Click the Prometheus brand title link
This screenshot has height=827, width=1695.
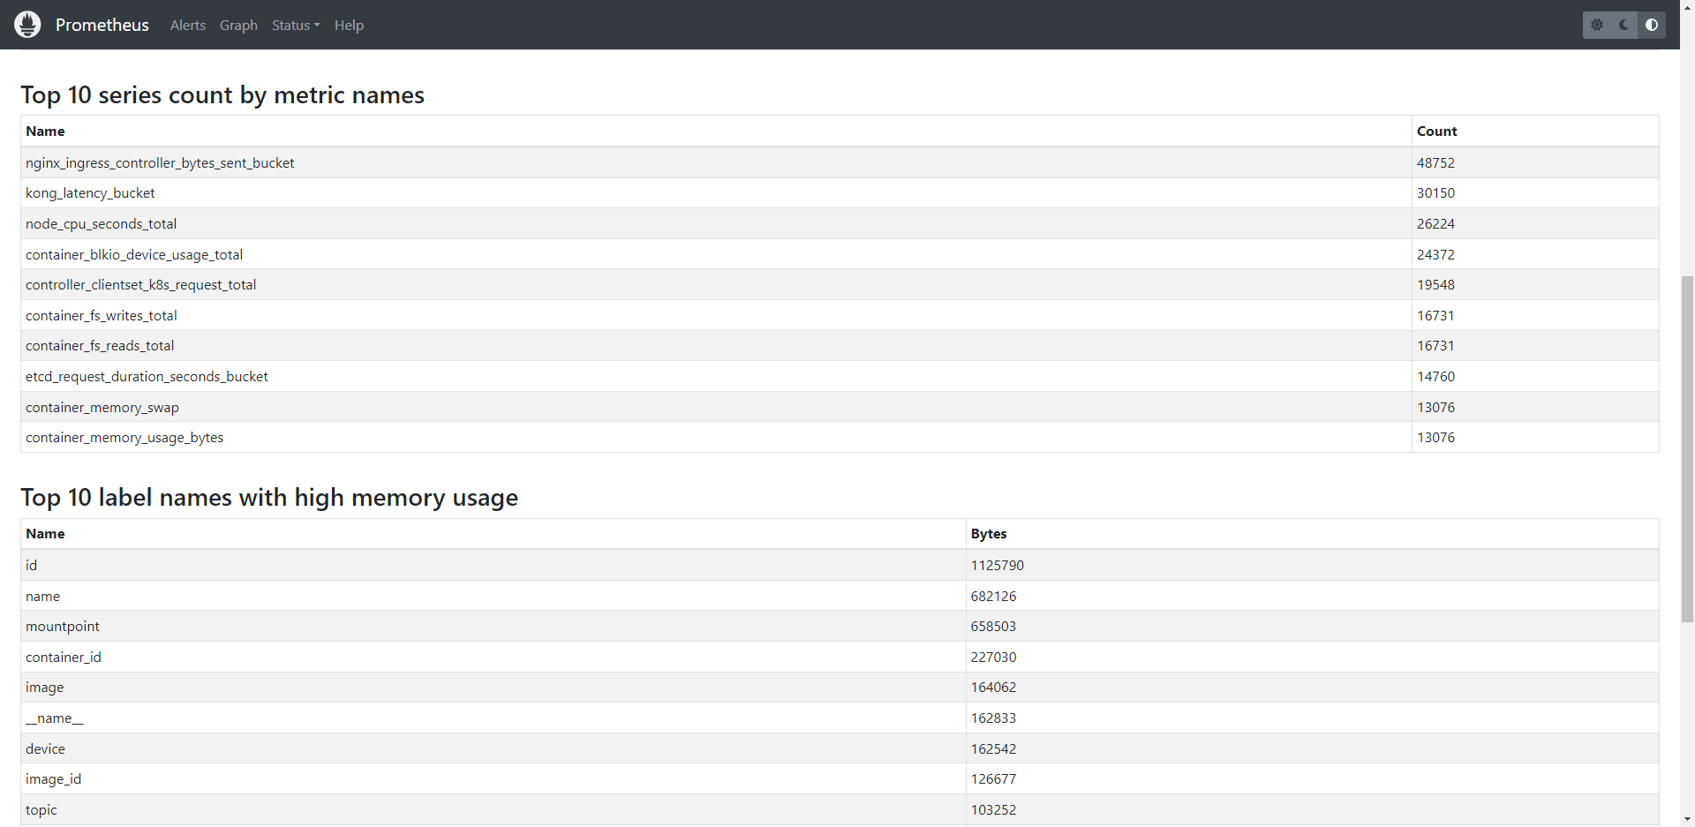coord(102,26)
